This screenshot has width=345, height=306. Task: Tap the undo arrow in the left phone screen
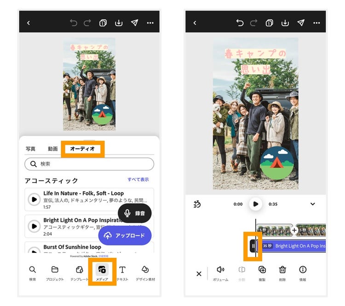coord(74,23)
